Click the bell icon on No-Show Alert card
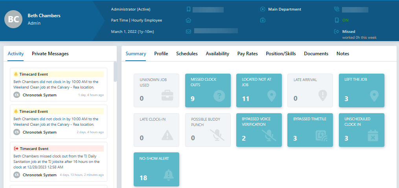This screenshot has width=399, height=188. (168, 175)
